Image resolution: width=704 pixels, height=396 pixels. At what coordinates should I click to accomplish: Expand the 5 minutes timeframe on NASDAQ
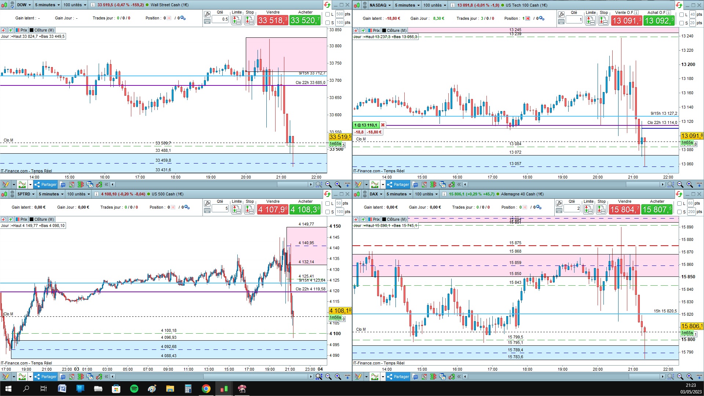407,5
